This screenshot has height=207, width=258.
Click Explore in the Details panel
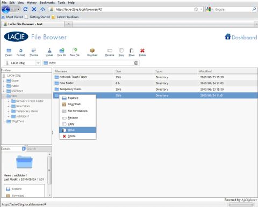point(17,189)
